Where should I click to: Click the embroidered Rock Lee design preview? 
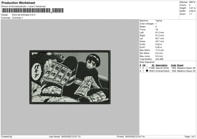(x=70, y=77)
